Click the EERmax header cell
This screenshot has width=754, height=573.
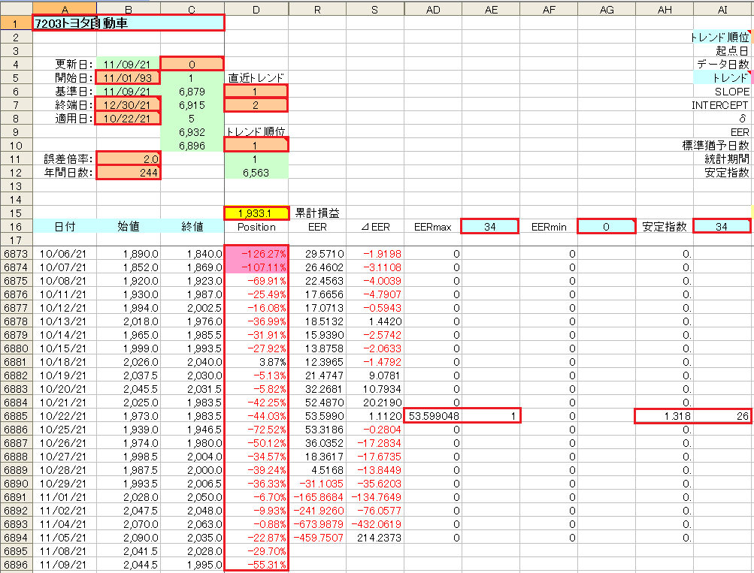point(433,227)
